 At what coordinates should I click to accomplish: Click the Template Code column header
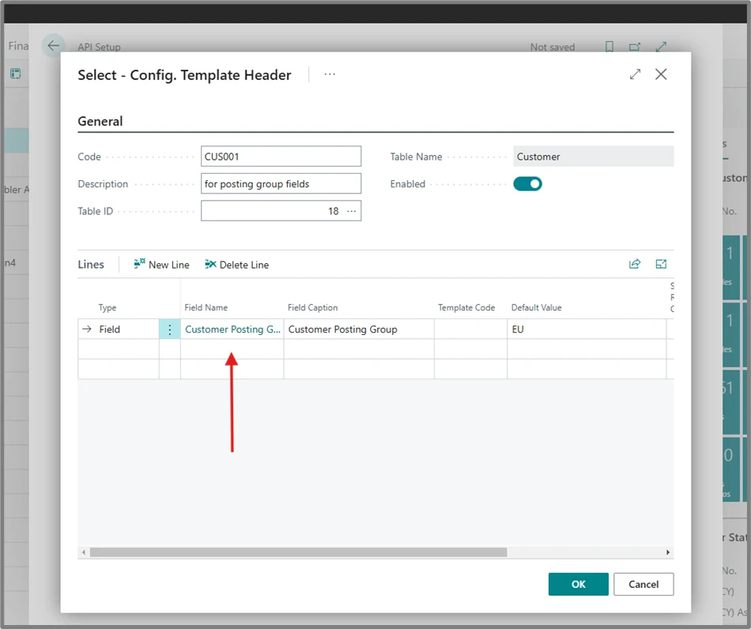[466, 307]
